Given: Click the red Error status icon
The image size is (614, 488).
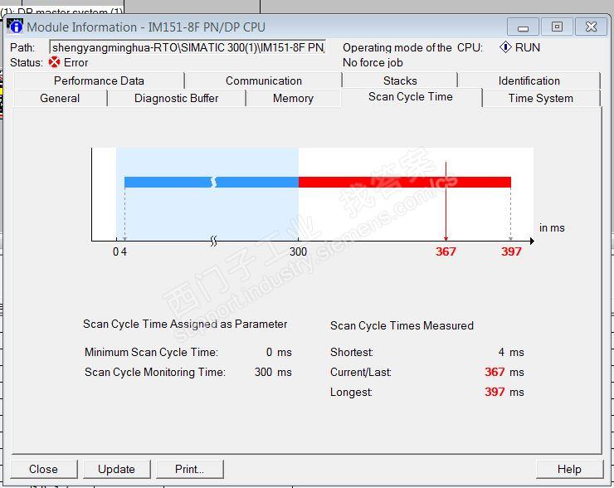Looking at the screenshot, I should click(x=55, y=62).
